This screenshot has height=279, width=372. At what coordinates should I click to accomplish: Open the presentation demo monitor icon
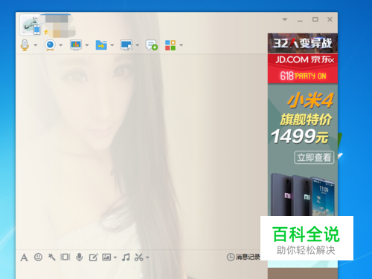76,45
